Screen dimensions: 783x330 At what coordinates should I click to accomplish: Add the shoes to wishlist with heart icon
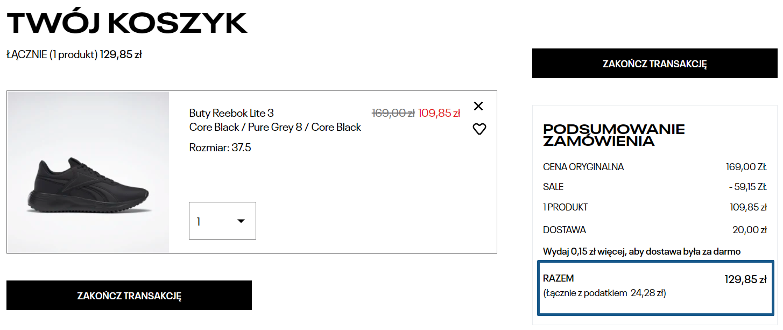click(479, 129)
